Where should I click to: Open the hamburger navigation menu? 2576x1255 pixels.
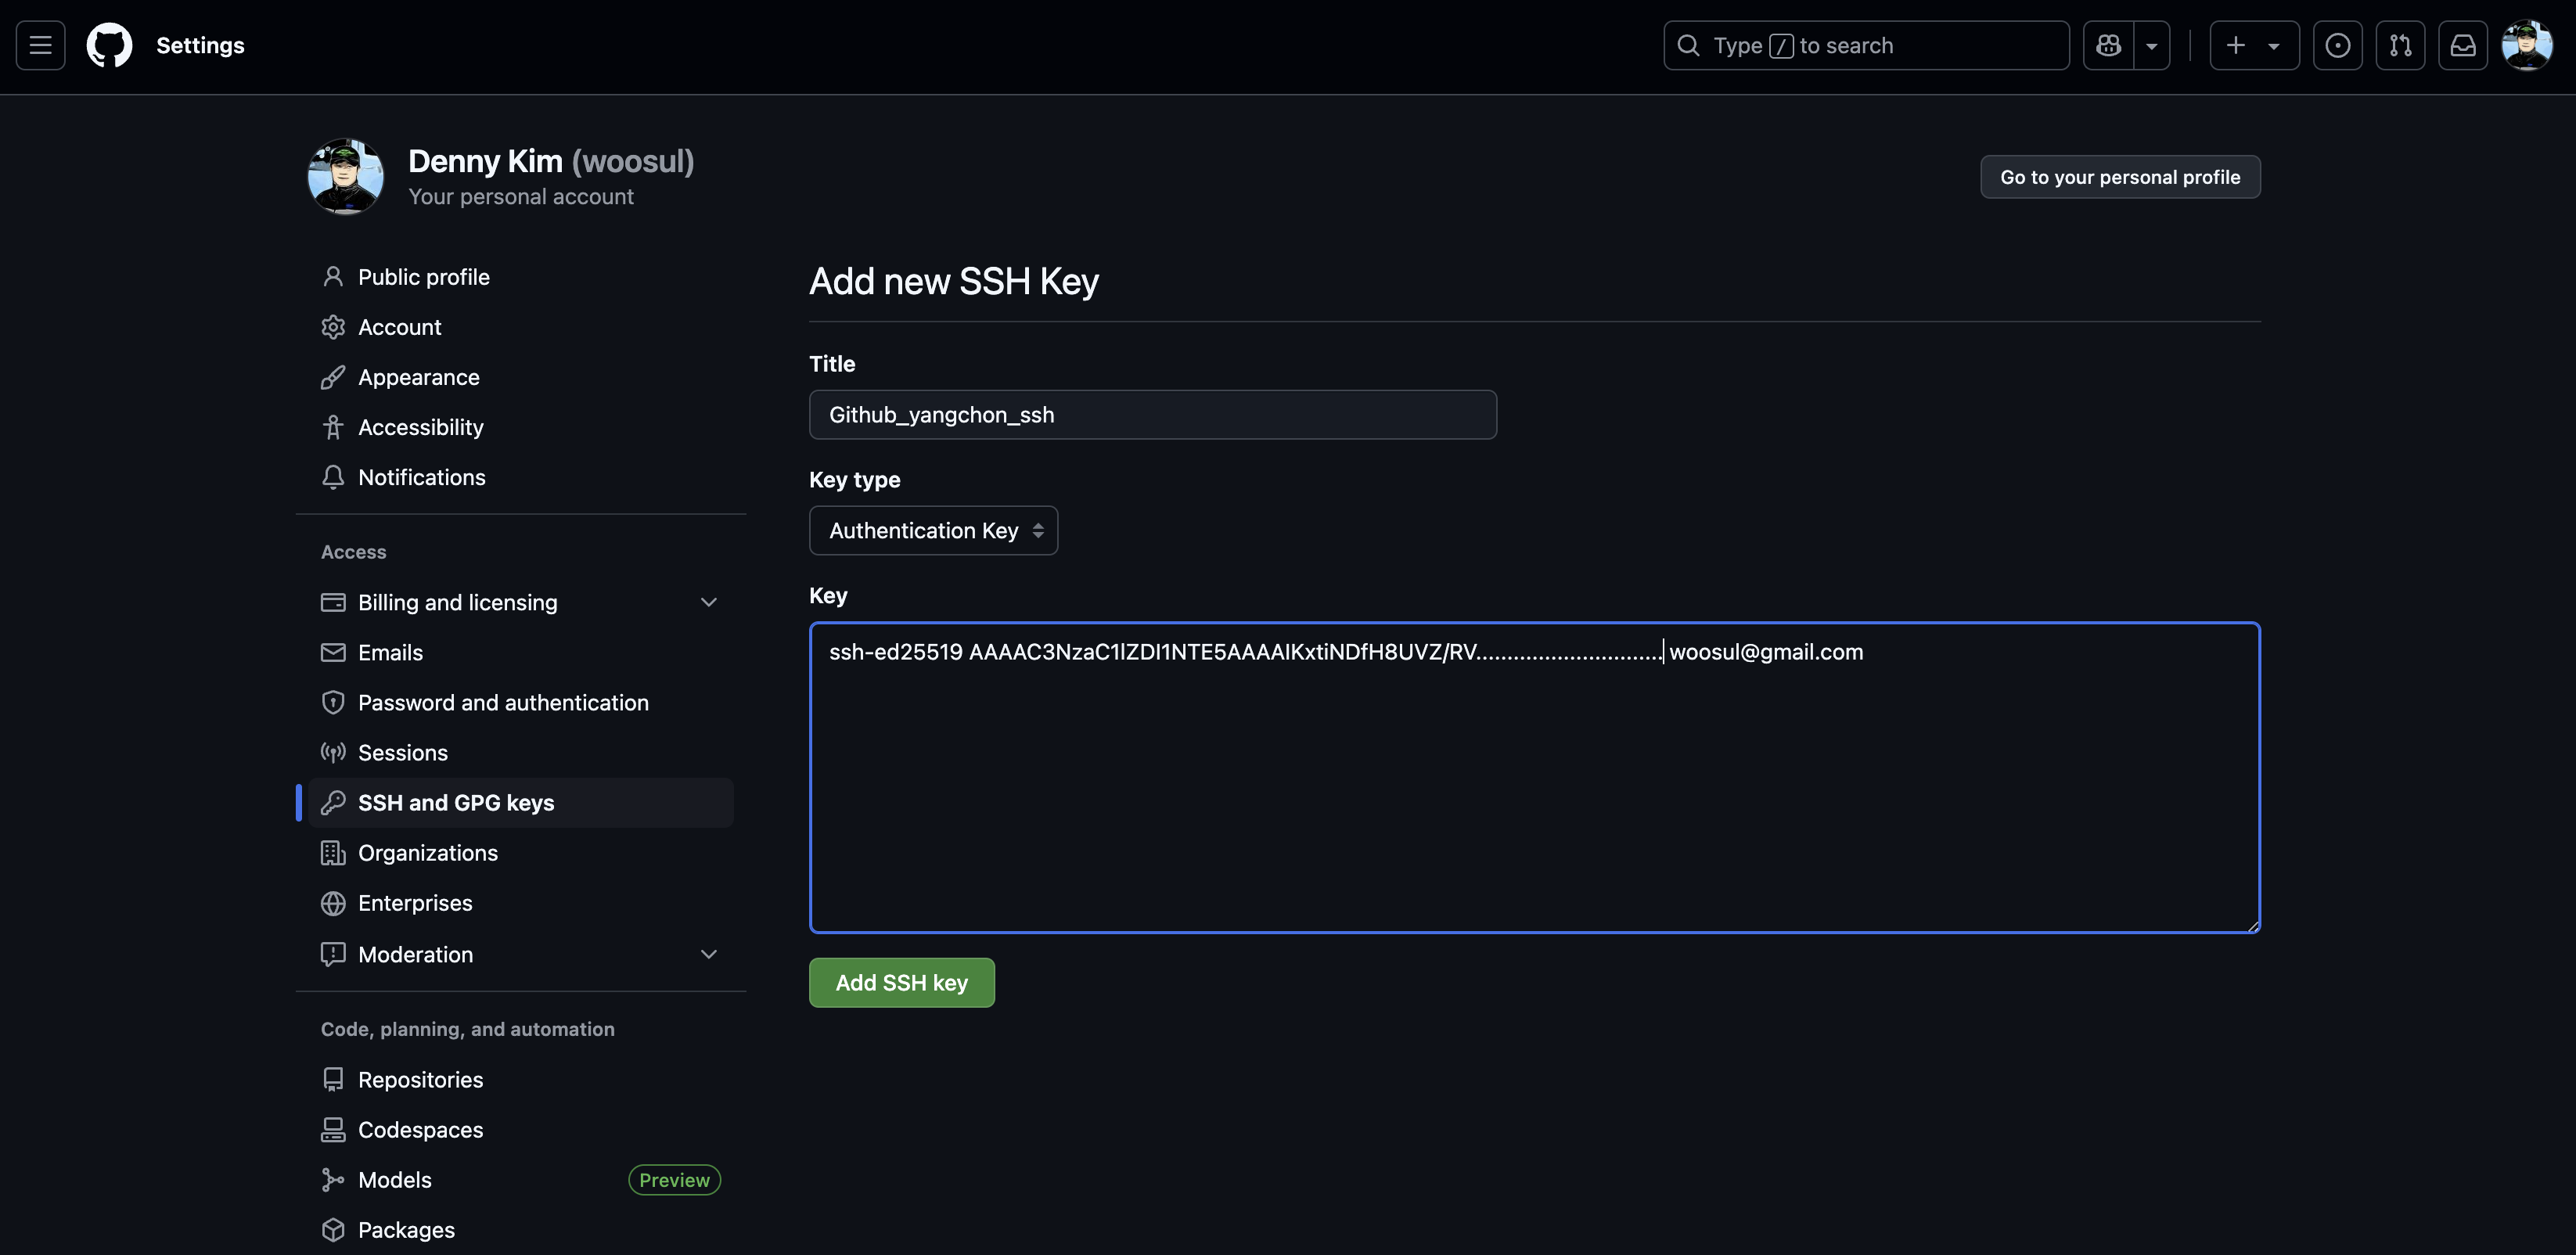(x=40, y=45)
